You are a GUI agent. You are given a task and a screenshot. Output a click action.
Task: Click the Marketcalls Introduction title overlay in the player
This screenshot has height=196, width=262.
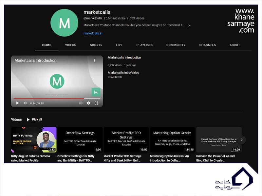(35, 60)
